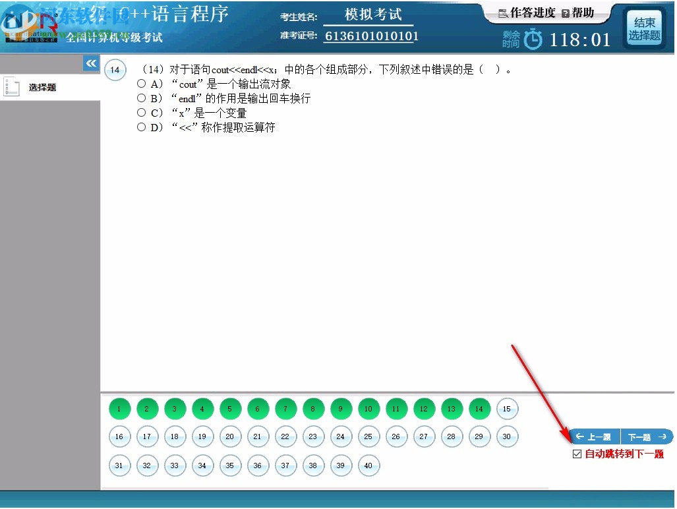Select answer option D radio button
The height and width of the screenshot is (509, 677).
pyautogui.click(x=142, y=127)
